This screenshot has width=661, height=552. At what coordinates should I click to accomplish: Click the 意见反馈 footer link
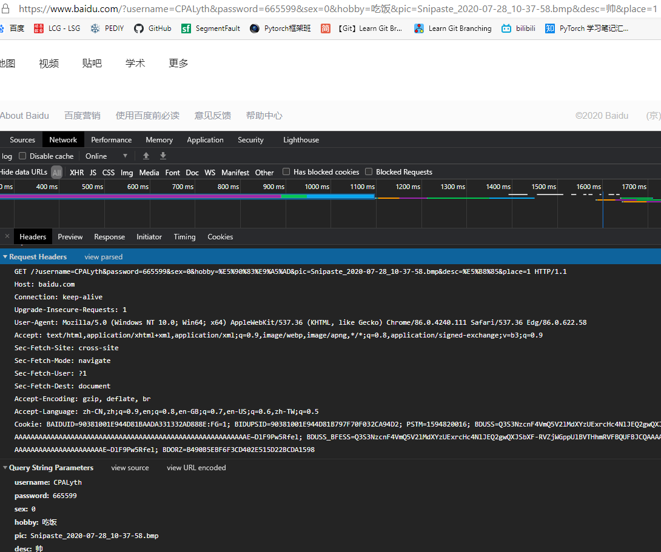pos(212,115)
